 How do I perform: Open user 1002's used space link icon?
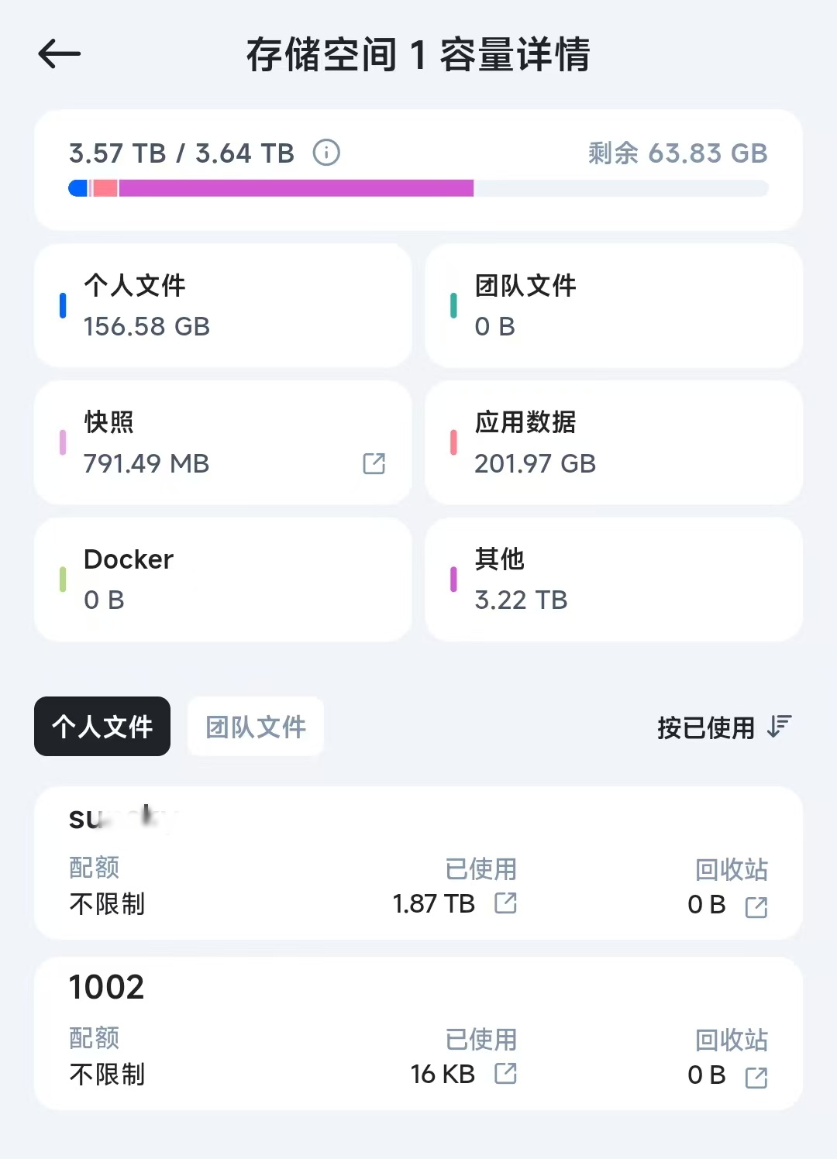(506, 1073)
